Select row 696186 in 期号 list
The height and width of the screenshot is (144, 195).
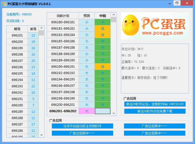tap(23, 130)
